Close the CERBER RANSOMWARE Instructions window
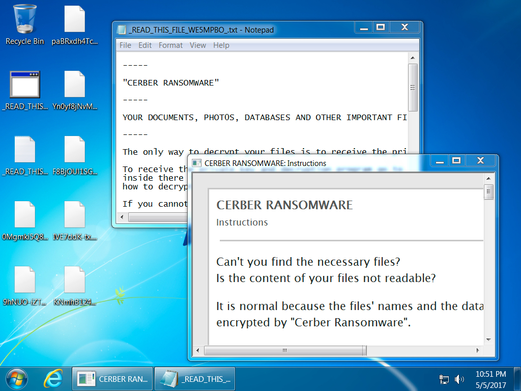The image size is (521, 391). tap(480, 161)
